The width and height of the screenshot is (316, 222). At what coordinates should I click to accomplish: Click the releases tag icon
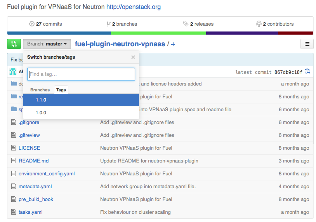[x=186, y=24]
